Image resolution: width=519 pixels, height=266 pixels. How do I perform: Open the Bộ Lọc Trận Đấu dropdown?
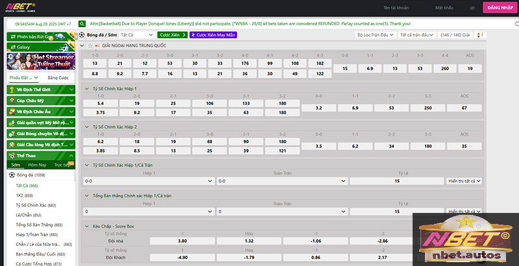(x=374, y=35)
